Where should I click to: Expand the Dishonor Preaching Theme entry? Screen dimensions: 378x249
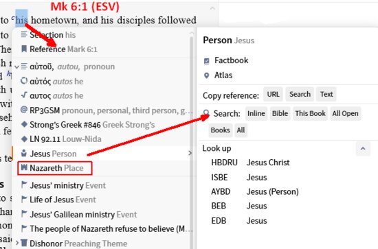tap(17, 243)
